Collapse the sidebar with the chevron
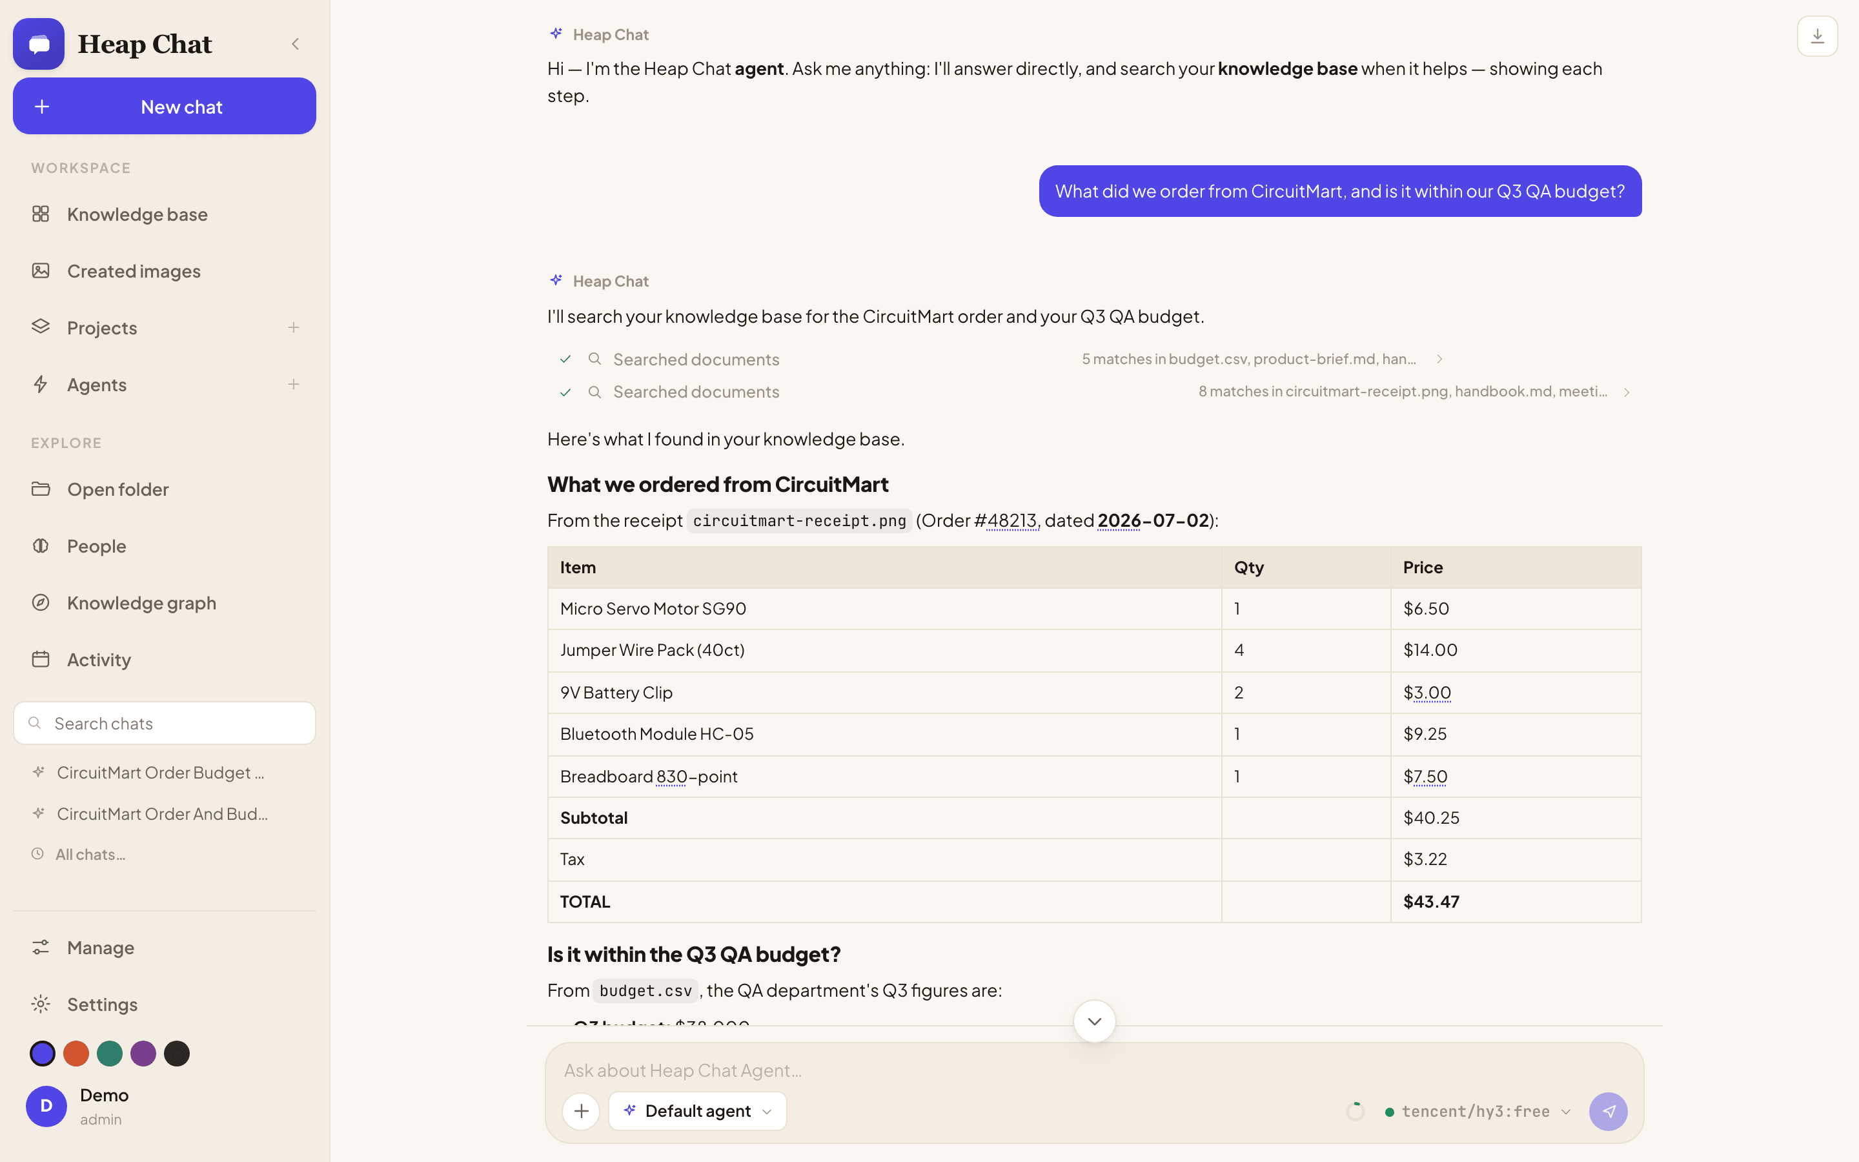 [295, 44]
